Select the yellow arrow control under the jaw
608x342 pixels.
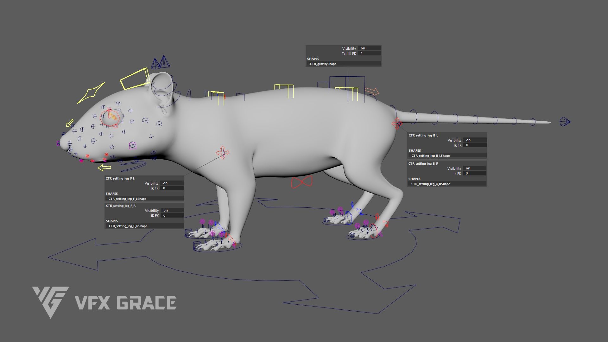click(x=104, y=168)
